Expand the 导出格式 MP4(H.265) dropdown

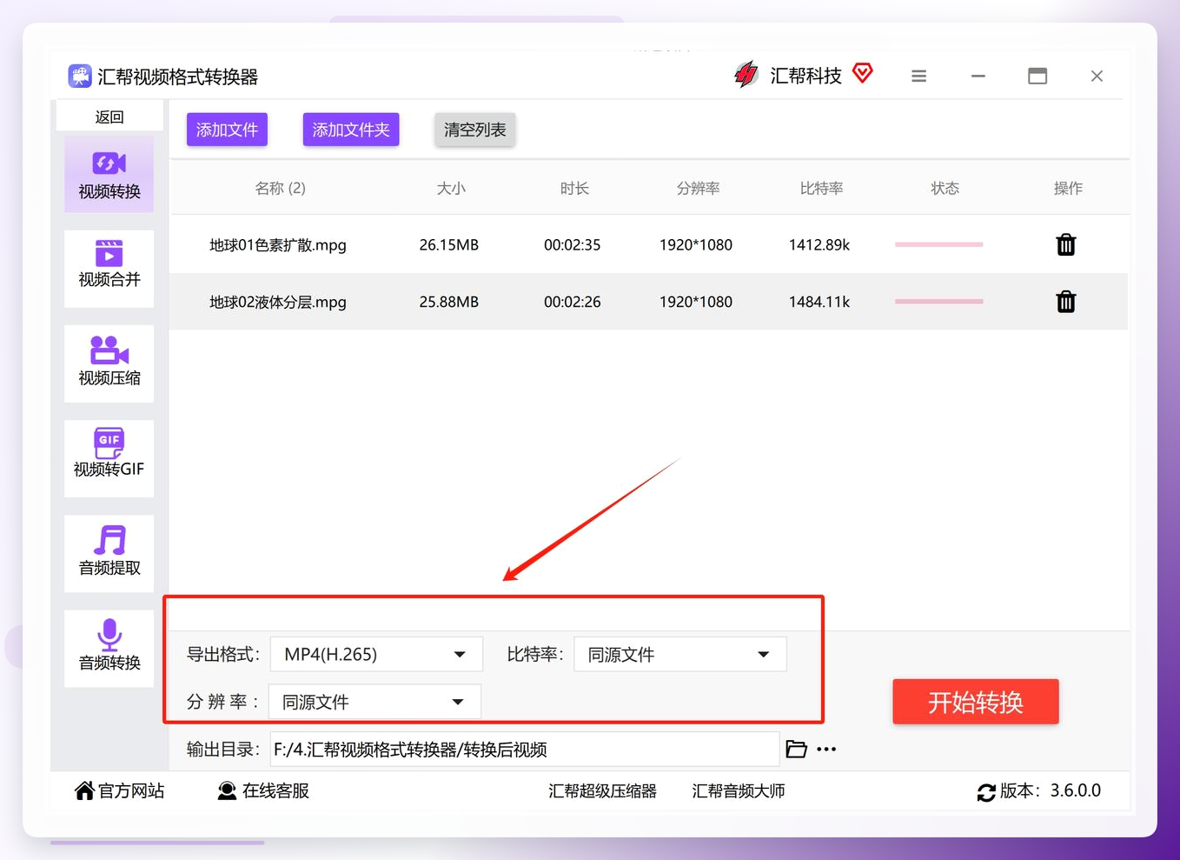point(376,654)
